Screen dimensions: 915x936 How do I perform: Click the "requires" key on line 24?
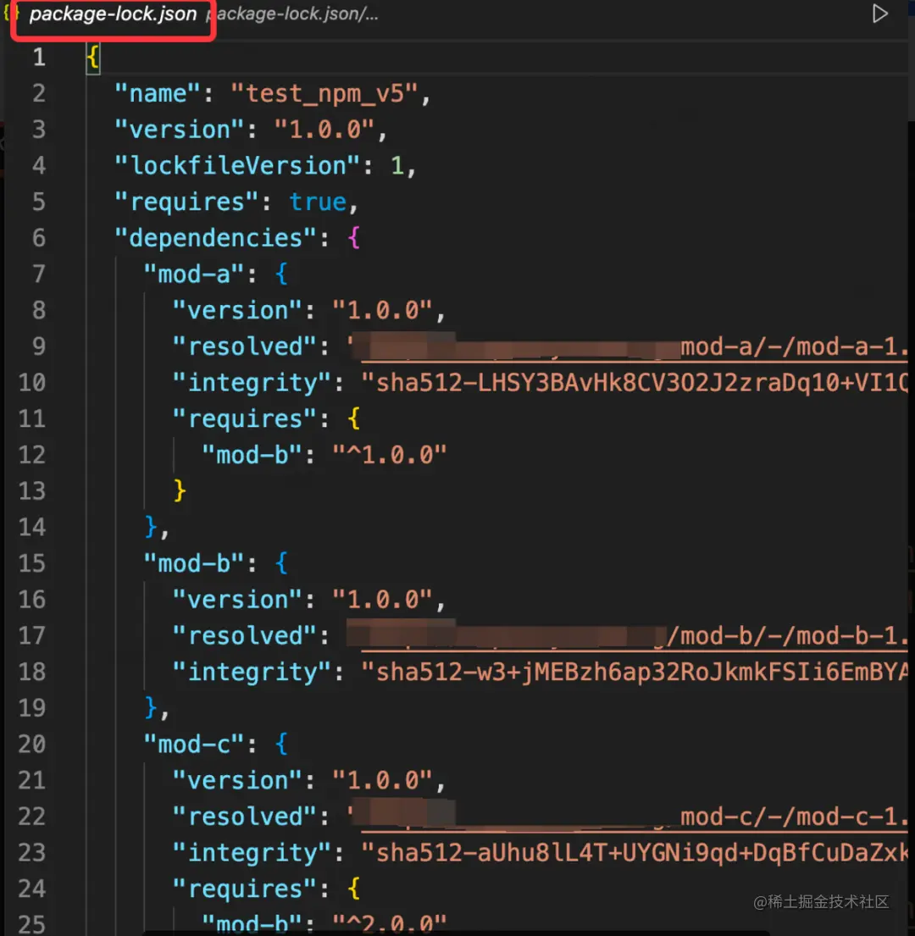(x=245, y=889)
